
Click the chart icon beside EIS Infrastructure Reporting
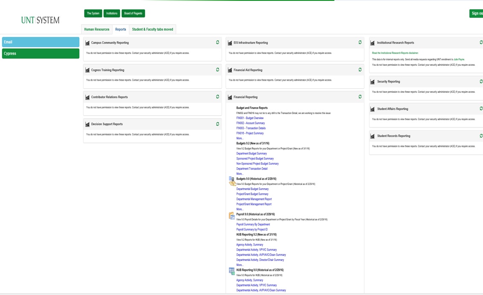click(x=230, y=43)
